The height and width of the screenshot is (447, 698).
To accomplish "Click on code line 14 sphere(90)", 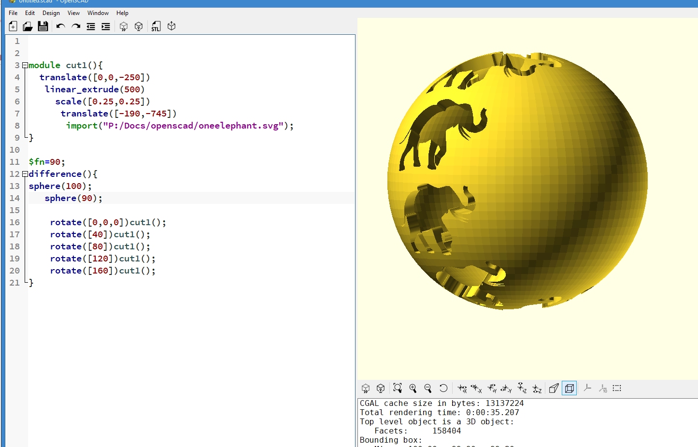I will pyautogui.click(x=73, y=198).
